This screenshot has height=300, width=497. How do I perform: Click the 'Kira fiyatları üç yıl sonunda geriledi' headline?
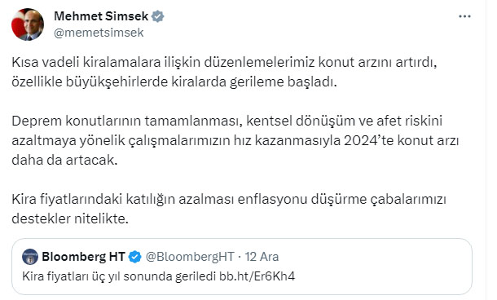[119, 276]
